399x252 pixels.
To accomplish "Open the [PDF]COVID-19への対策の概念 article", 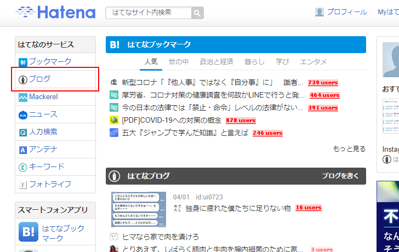I will [172, 121].
